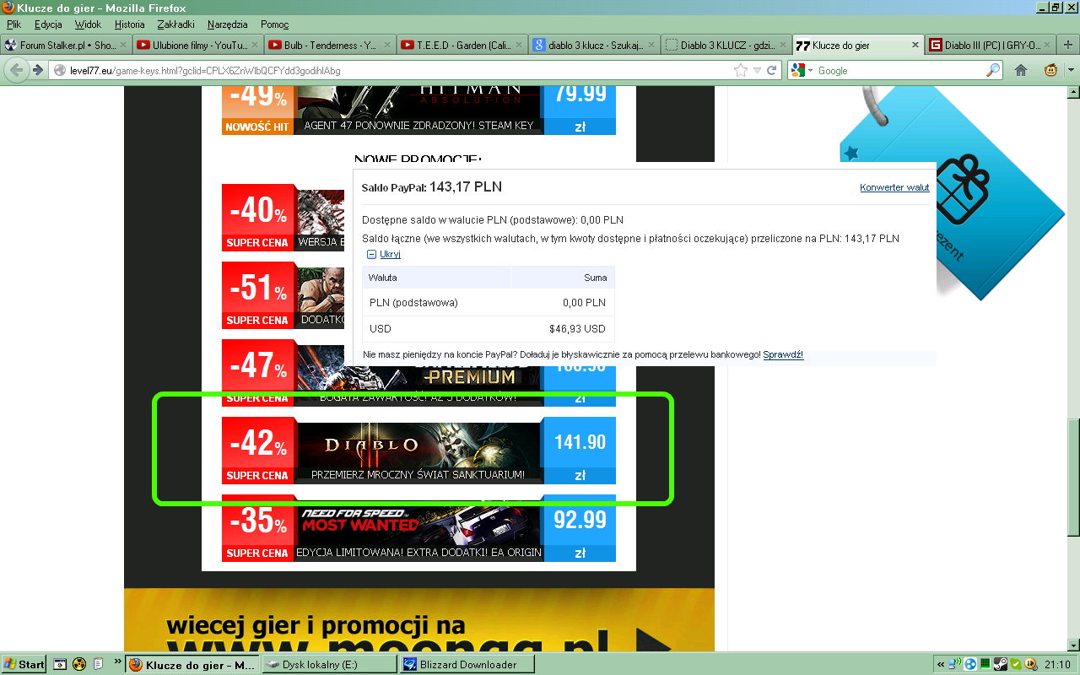The width and height of the screenshot is (1080, 675).
Task: Click the Klucze do gier taskbar button
Action: coord(192,664)
